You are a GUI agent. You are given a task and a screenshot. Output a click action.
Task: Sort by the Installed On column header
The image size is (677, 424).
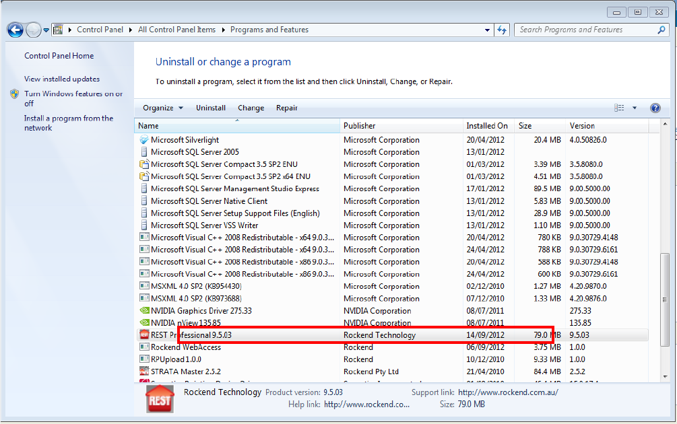(489, 126)
